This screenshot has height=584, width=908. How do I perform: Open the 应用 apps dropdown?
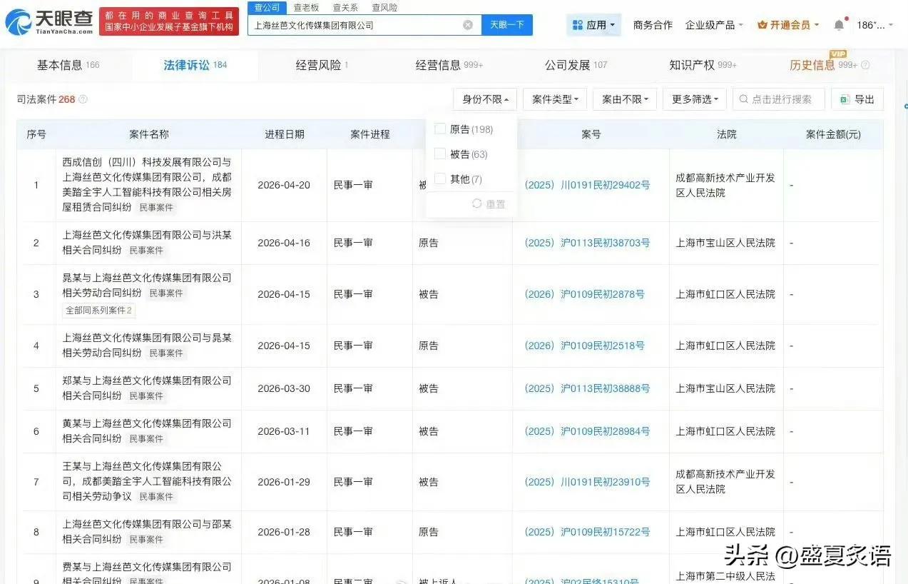(594, 25)
